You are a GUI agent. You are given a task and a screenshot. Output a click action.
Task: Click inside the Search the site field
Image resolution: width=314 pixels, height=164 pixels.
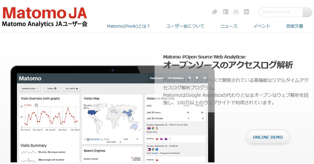tap(281, 12)
